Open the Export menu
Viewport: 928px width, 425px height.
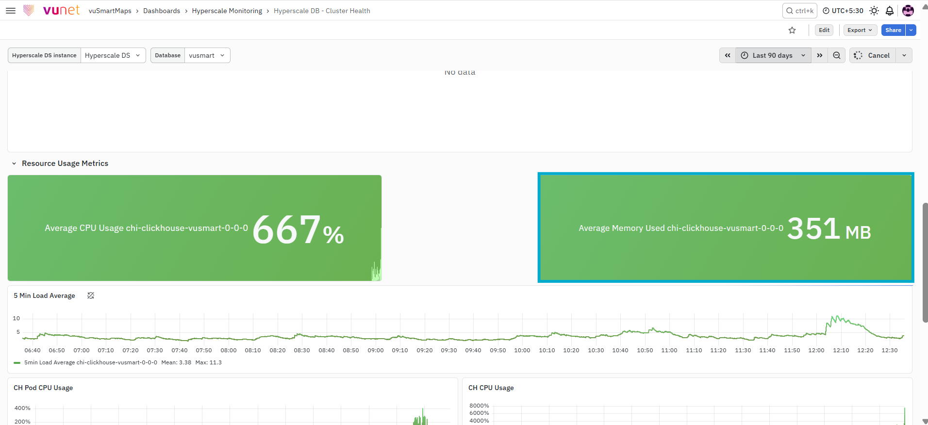(860, 30)
